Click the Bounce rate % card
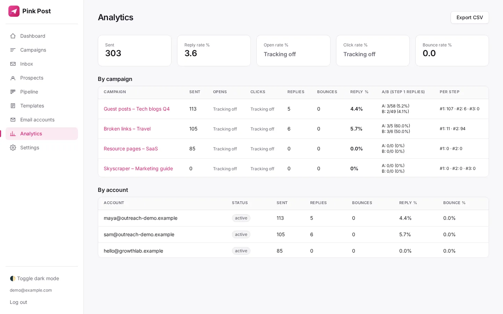 point(452,51)
